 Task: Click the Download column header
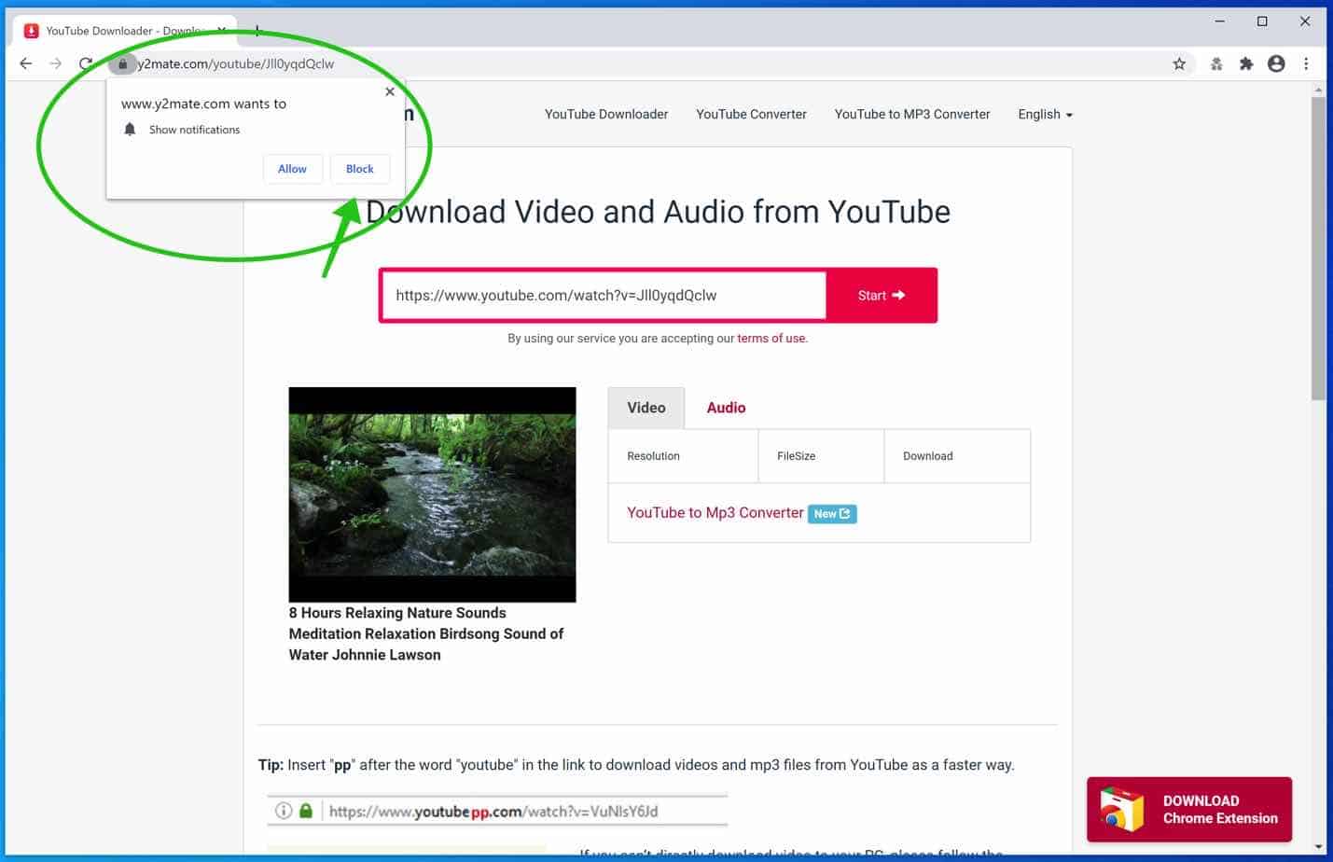(x=927, y=456)
